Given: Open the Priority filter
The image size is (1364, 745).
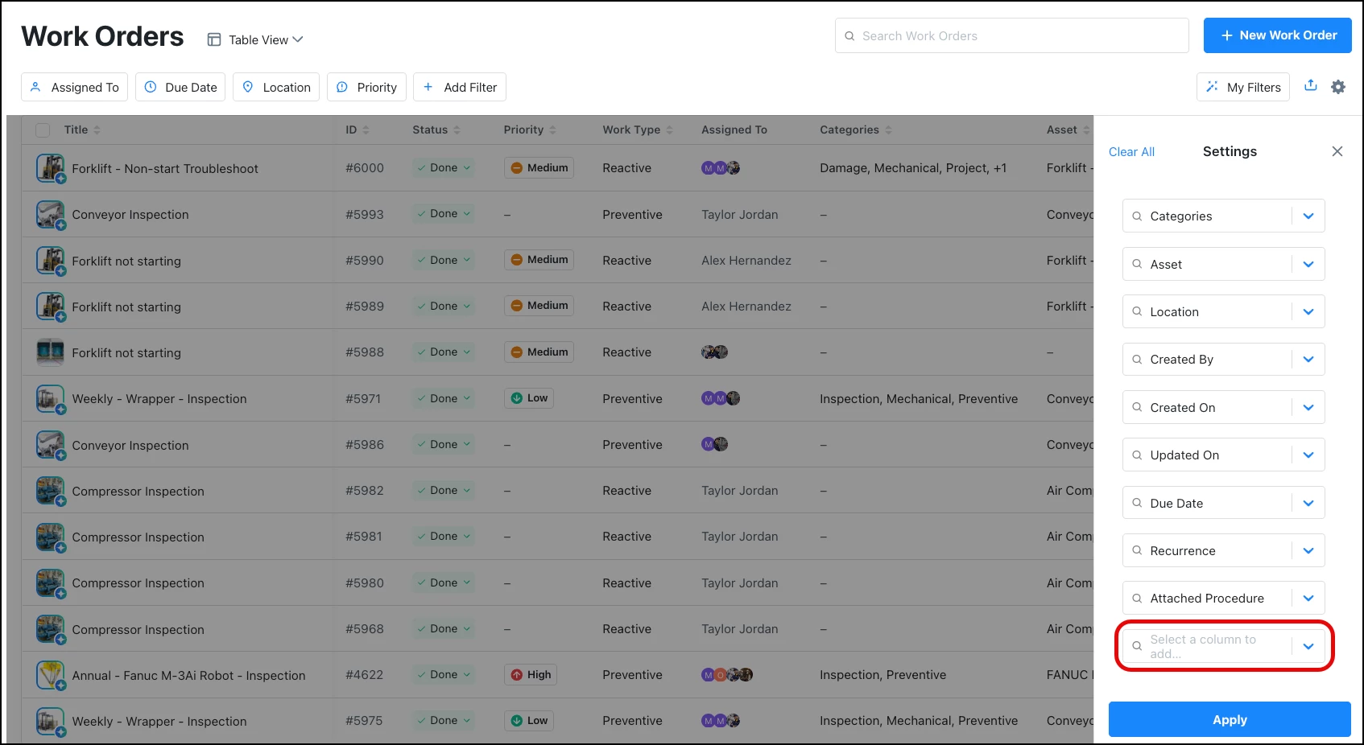Looking at the screenshot, I should (x=366, y=87).
